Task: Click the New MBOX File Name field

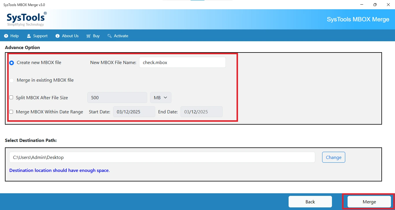Action: click(x=182, y=62)
